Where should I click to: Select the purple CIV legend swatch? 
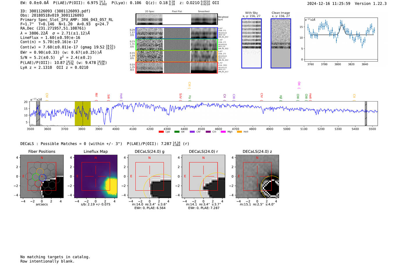pos(192,132)
